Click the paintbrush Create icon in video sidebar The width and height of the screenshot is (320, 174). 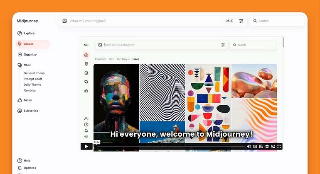(86, 64)
